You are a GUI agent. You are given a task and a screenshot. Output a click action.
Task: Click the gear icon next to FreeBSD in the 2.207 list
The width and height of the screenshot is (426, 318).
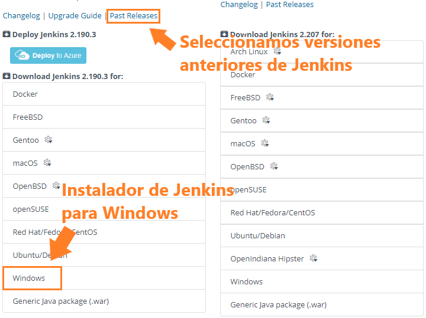click(270, 97)
